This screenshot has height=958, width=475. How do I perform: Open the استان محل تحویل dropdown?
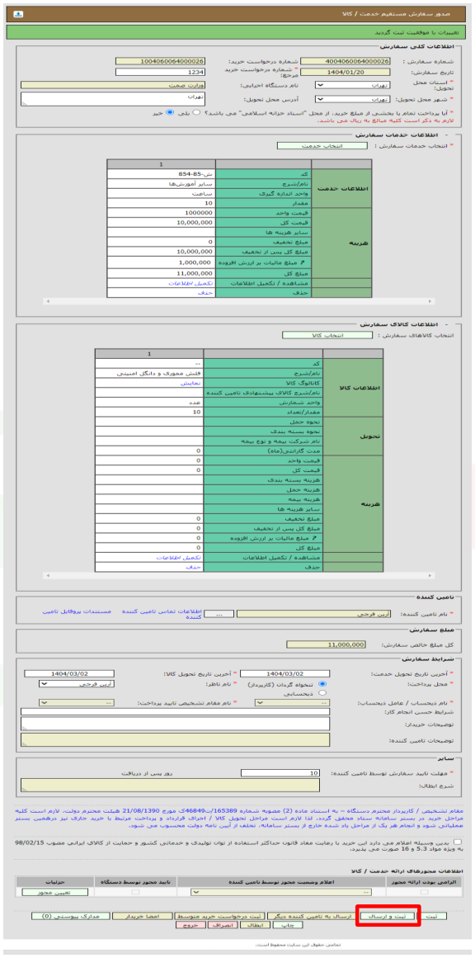(354, 86)
